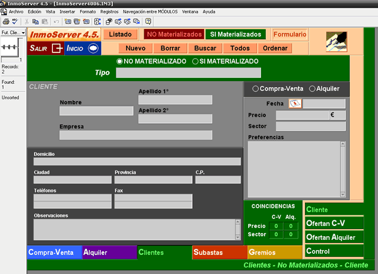Click the € currency box beside Precio

(338, 115)
